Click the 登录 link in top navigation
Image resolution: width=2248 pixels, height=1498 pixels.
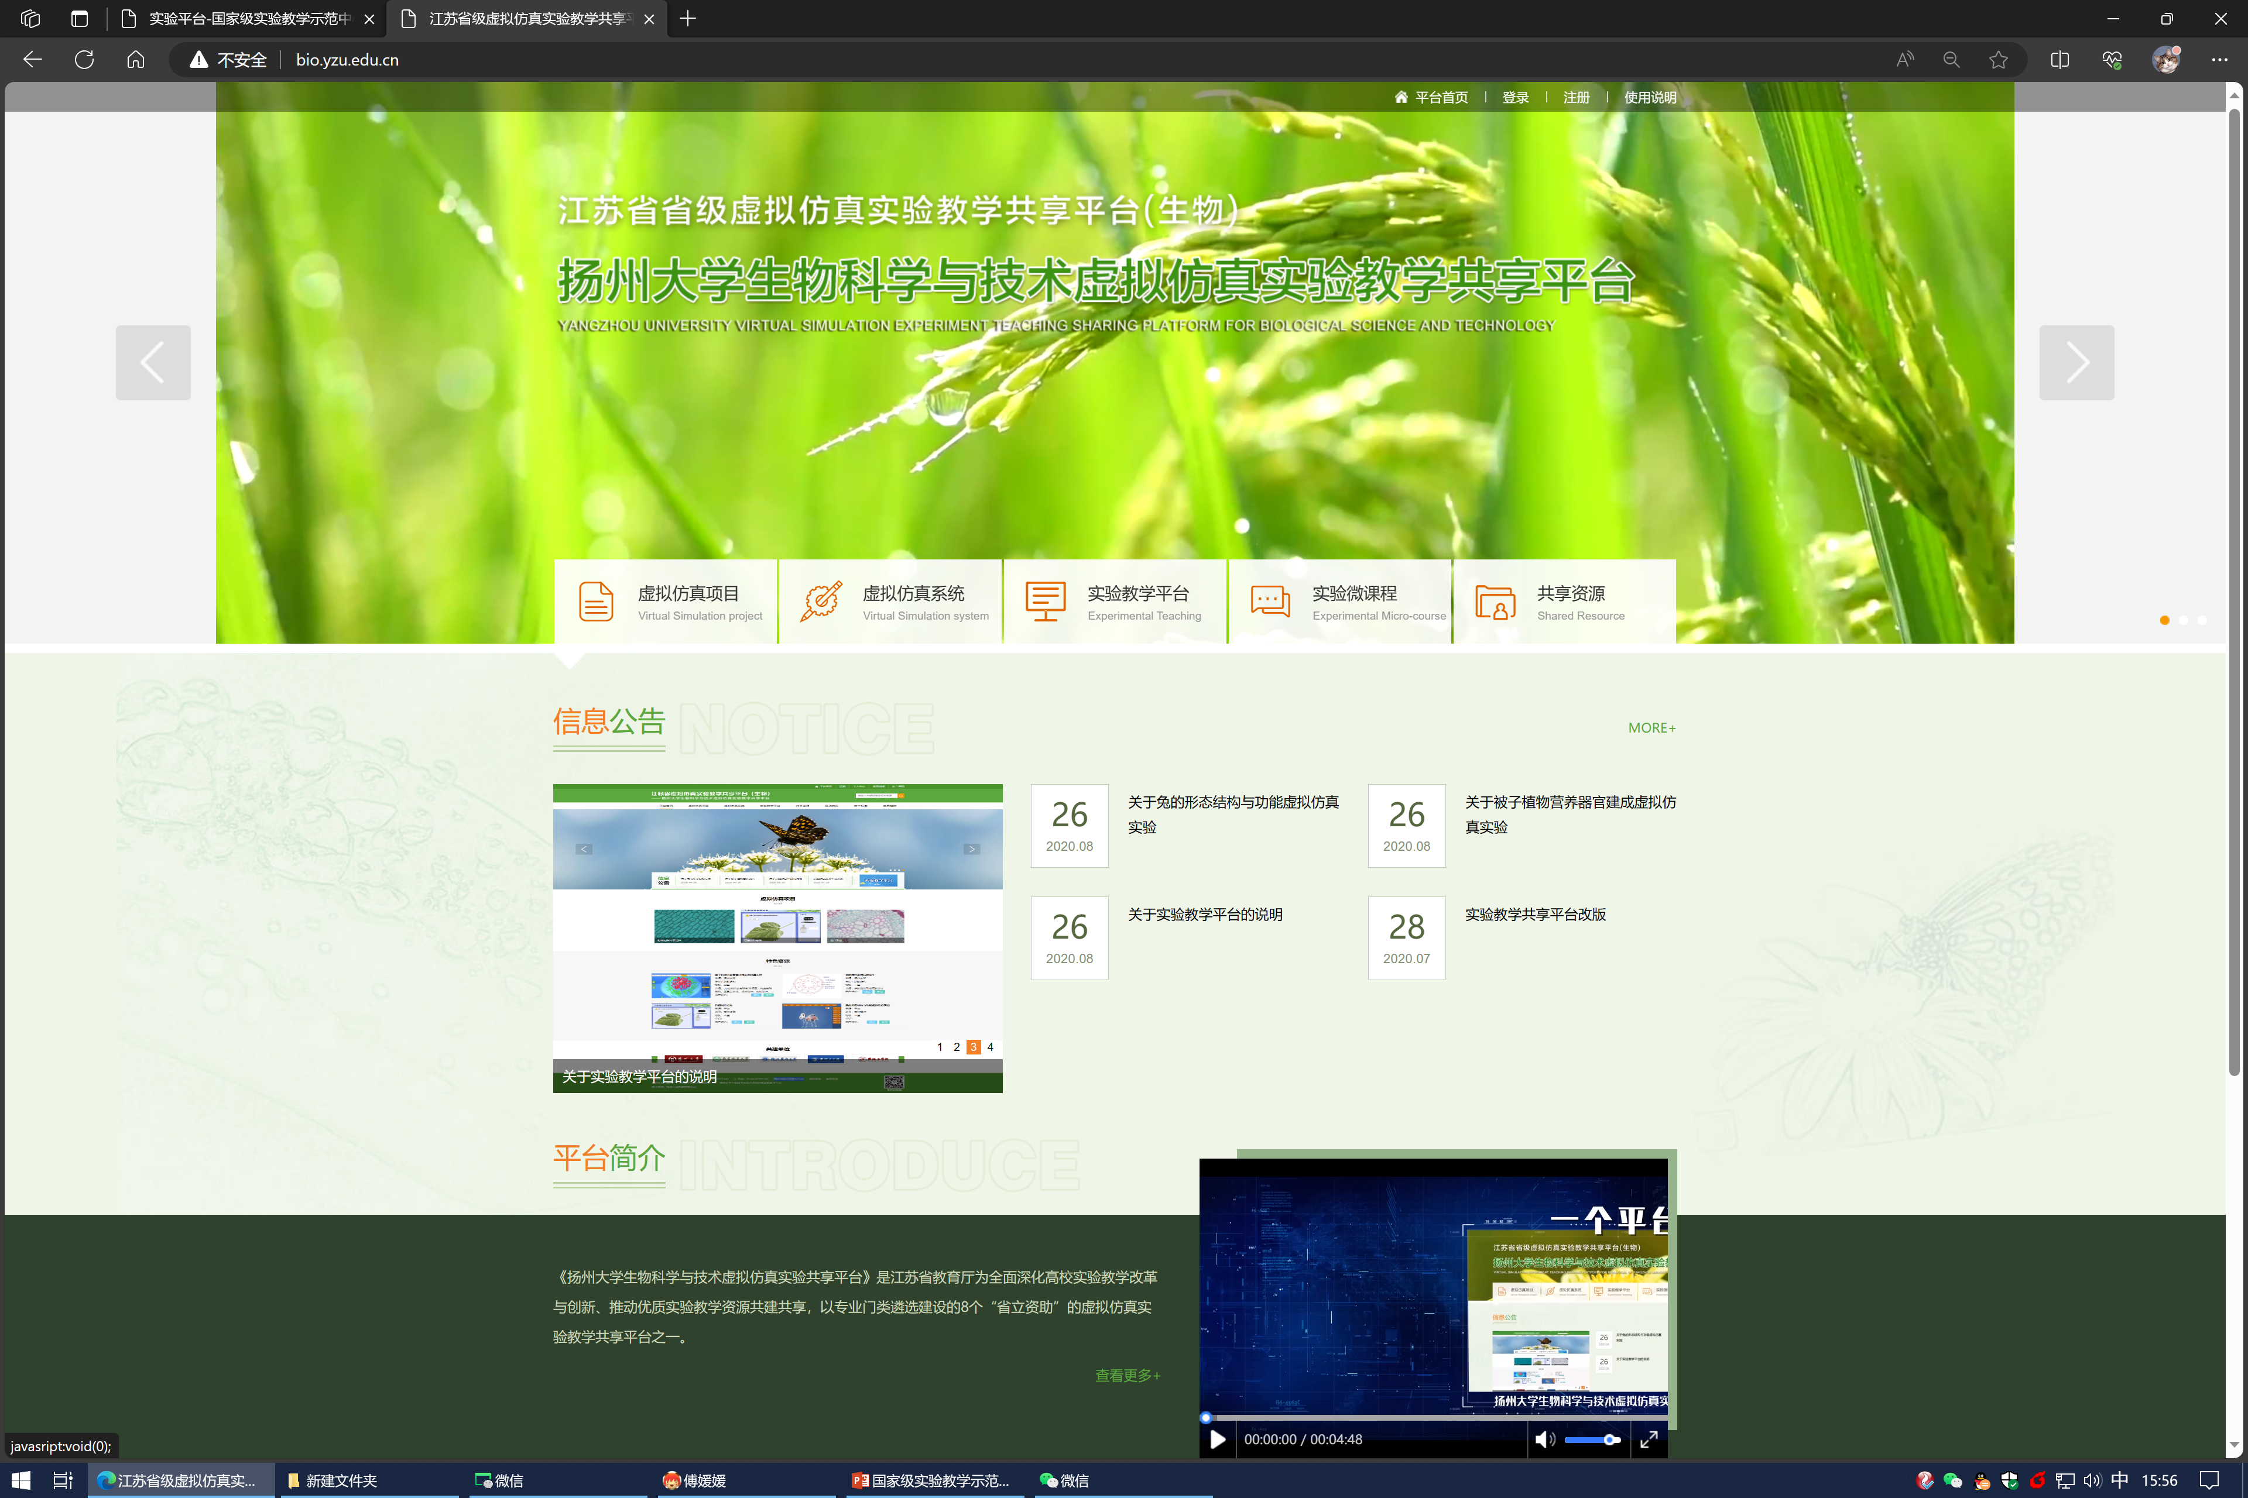pyautogui.click(x=1515, y=98)
